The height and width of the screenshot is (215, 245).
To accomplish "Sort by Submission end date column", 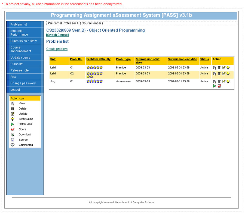I will coord(182,59).
